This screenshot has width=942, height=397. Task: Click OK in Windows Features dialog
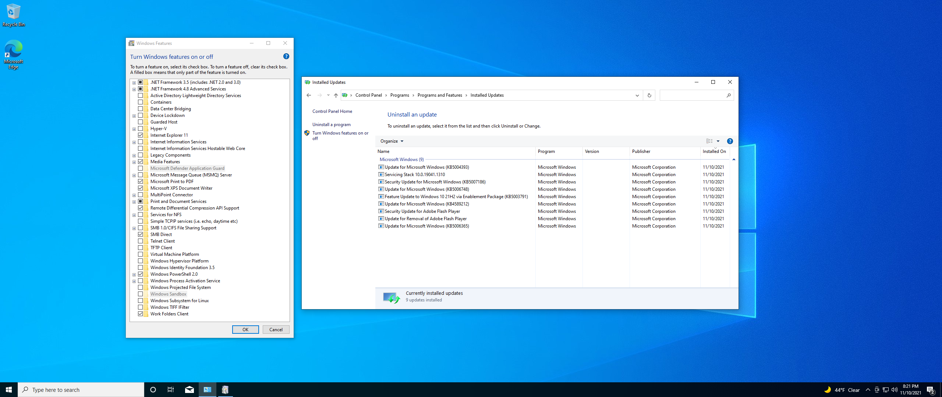click(x=245, y=330)
